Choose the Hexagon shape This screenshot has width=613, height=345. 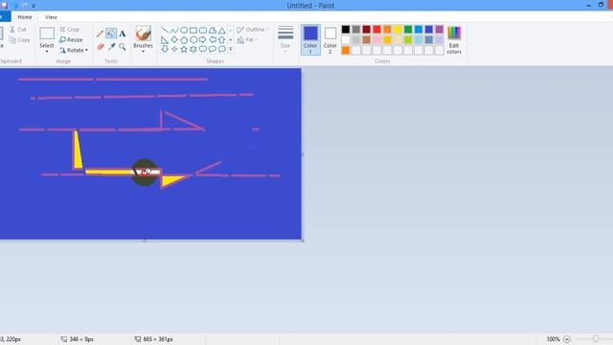(193, 40)
